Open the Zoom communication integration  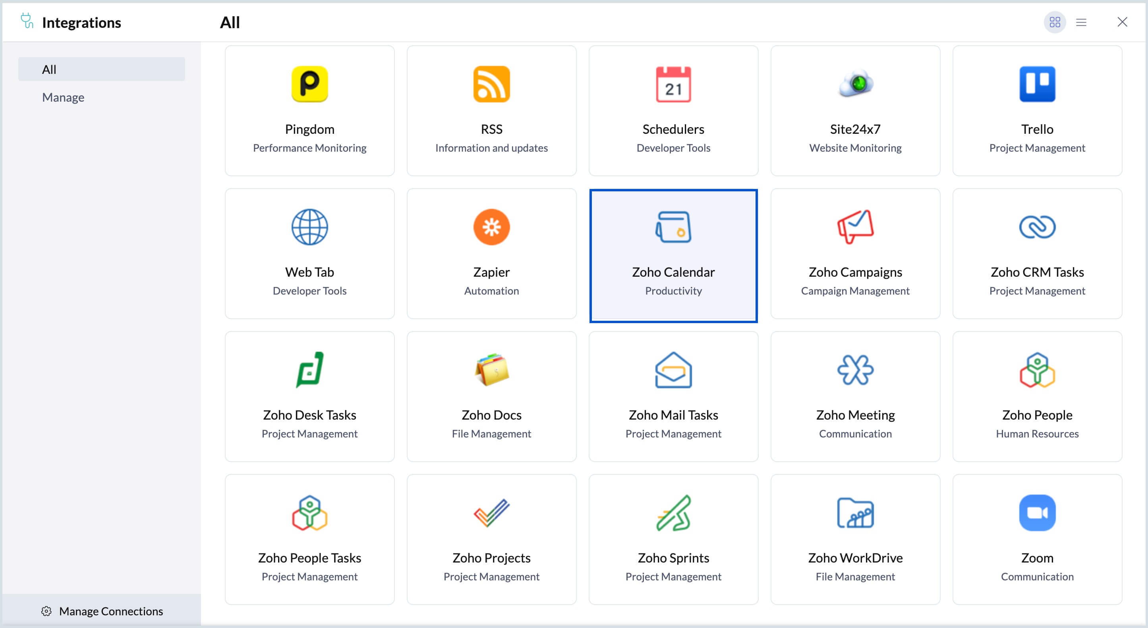1037,539
